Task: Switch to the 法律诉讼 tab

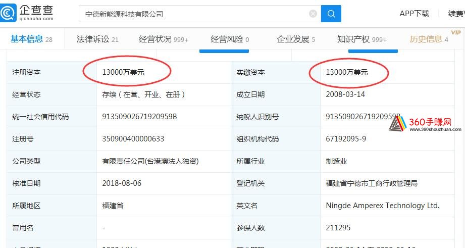Action: 97,39
